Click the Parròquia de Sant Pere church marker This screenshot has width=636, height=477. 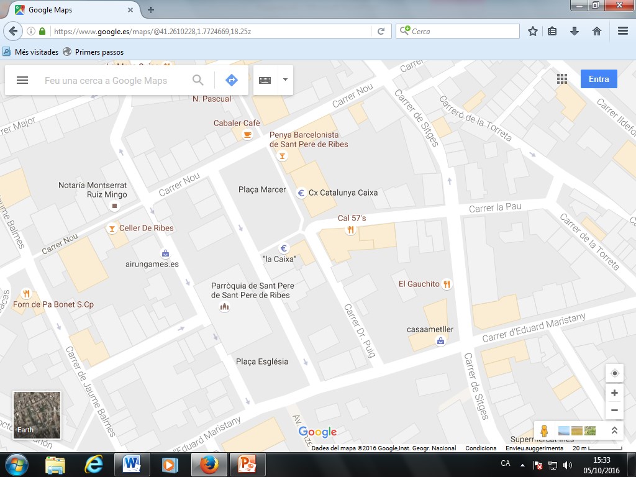[x=225, y=307]
